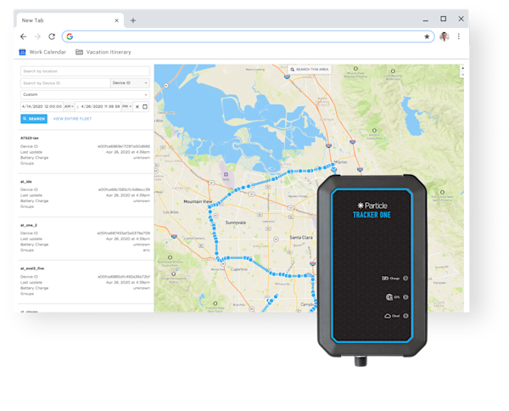509x411 pixels.
Task: Click the Cupertino map label
Action: [239, 269]
